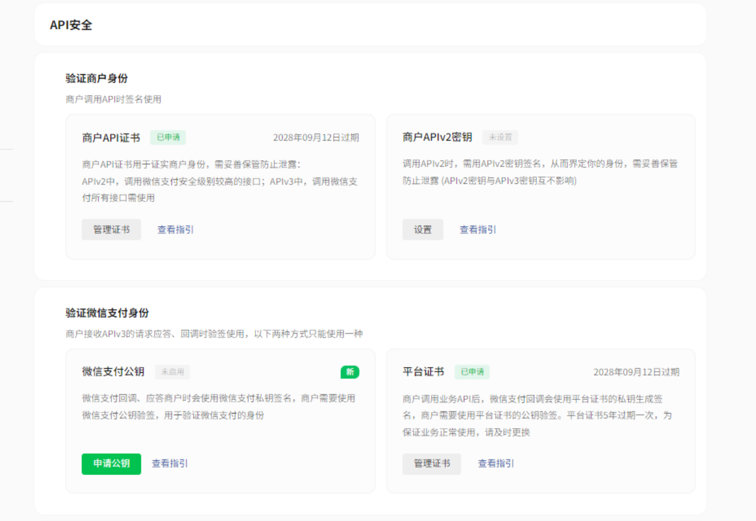Select the 平台证书 card title
The image size is (756, 521).
[424, 372]
